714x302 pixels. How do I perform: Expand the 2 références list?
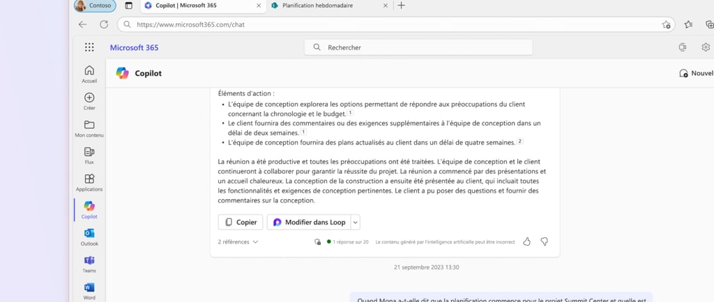(x=238, y=242)
